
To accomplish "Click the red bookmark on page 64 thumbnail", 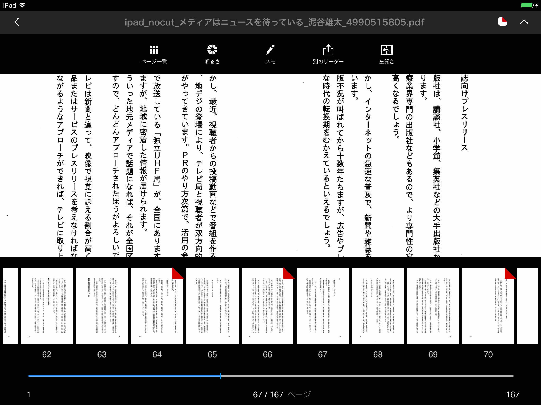I will tap(178, 273).
